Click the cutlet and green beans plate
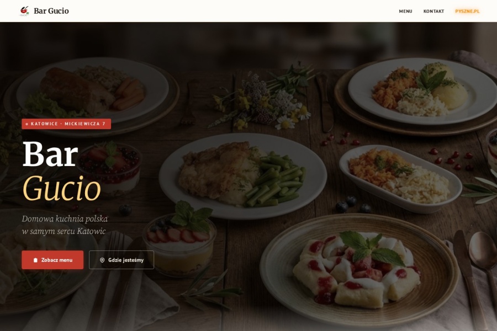This screenshot has height=331, width=497. coord(243,176)
